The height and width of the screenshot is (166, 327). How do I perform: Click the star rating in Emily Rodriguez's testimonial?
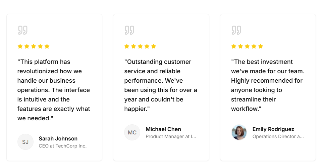point(247,46)
